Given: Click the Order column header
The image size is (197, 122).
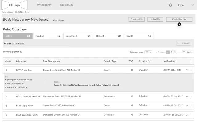Looking at the screenshot, I should [8, 61].
